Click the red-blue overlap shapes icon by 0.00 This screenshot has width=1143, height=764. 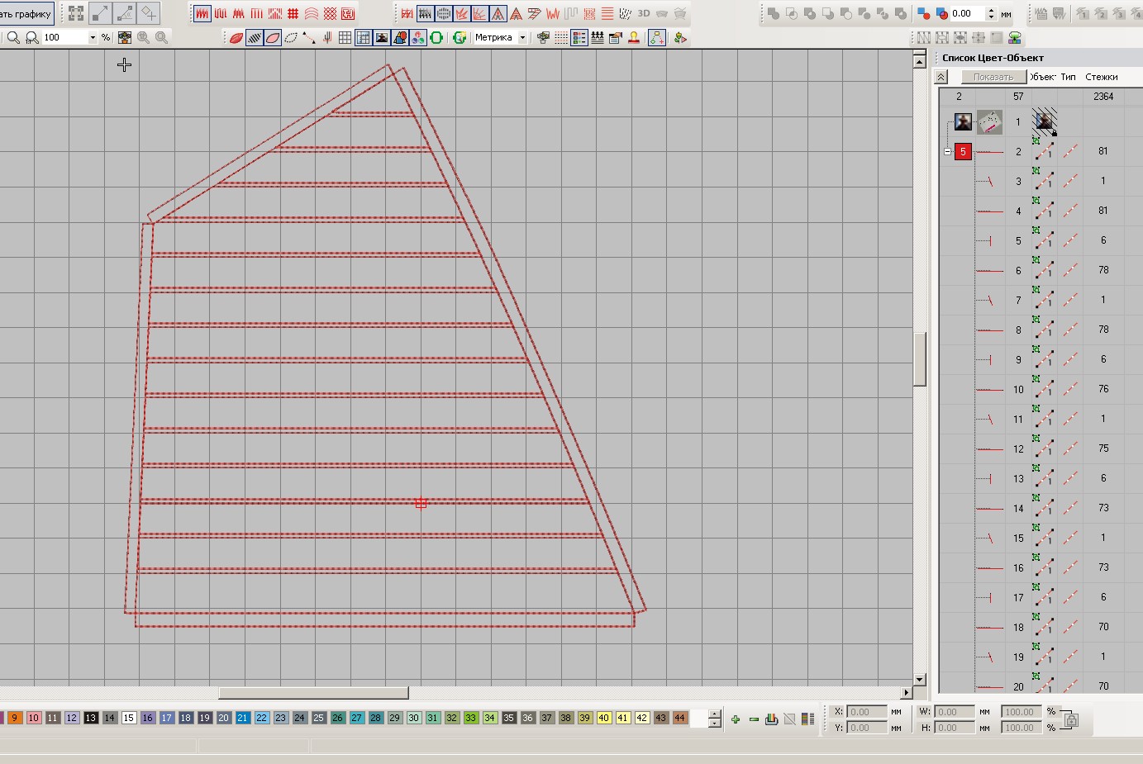(x=942, y=14)
